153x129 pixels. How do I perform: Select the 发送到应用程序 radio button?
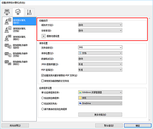click(x=43, y=98)
